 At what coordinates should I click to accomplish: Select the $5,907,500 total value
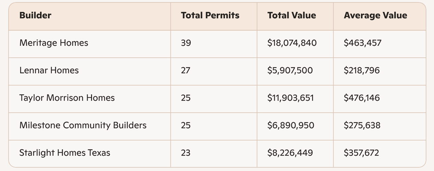coord(290,70)
